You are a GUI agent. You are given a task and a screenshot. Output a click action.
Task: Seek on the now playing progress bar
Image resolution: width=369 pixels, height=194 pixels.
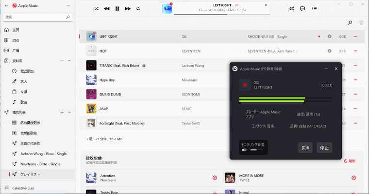tap(222, 15)
